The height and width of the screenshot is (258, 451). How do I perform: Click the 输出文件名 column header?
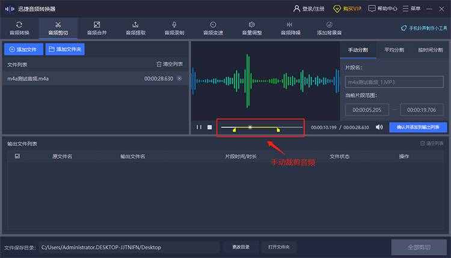[x=133, y=157]
